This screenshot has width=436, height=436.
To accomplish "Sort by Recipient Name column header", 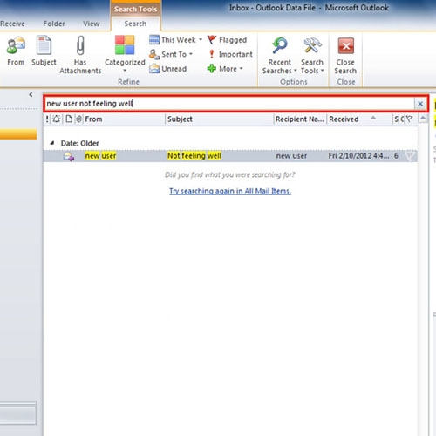I will [299, 119].
